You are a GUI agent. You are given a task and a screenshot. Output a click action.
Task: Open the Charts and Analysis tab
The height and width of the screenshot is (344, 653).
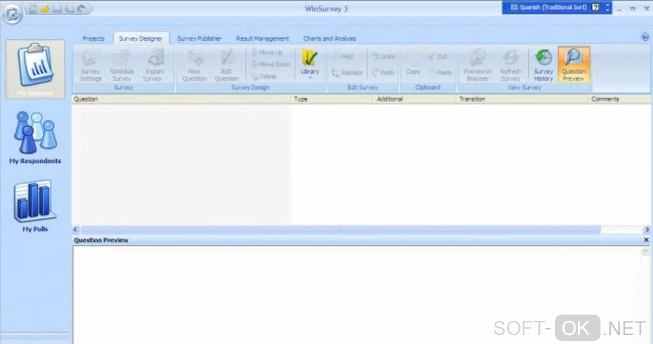[330, 38]
